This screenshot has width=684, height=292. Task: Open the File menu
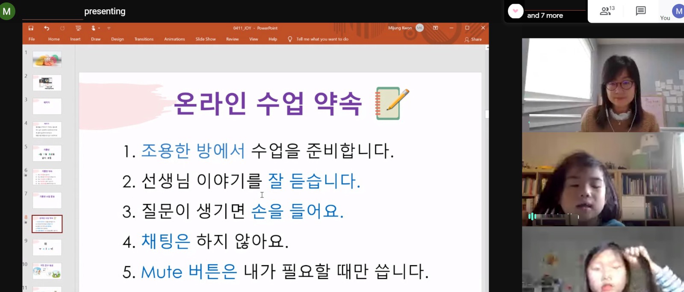click(32, 39)
